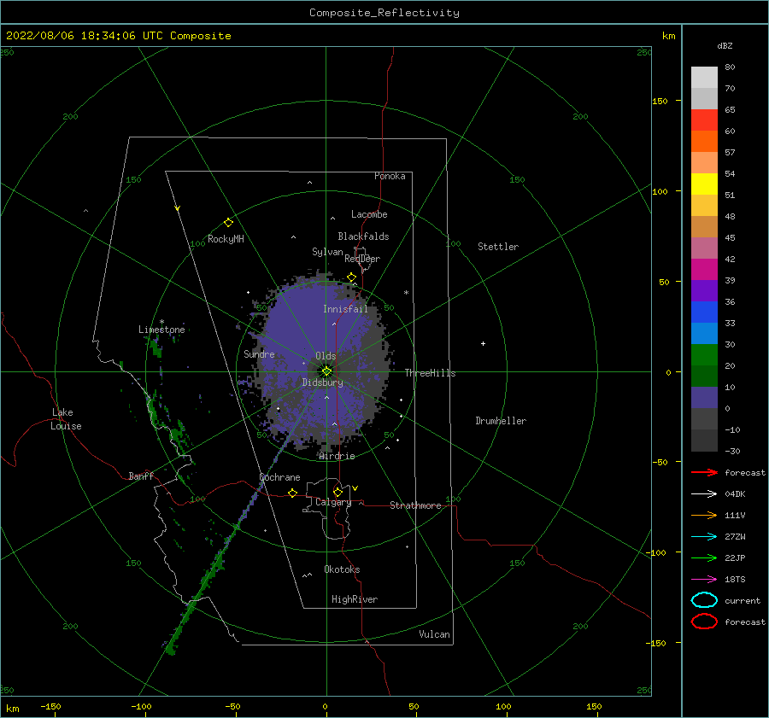Click the yellow diamond marker near RedDeer
The width and height of the screenshot is (769, 718).
point(351,277)
